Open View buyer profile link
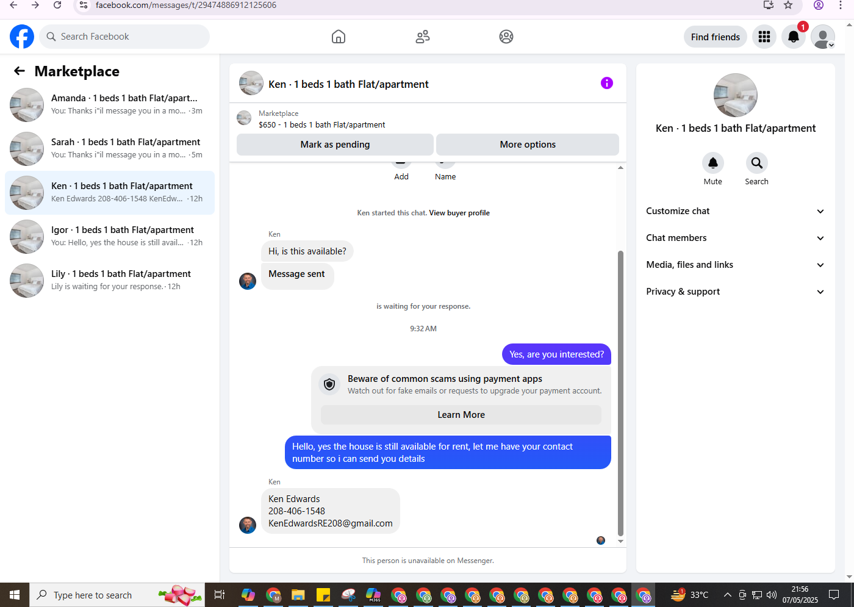The width and height of the screenshot is (854, 607). coord(459,213)
